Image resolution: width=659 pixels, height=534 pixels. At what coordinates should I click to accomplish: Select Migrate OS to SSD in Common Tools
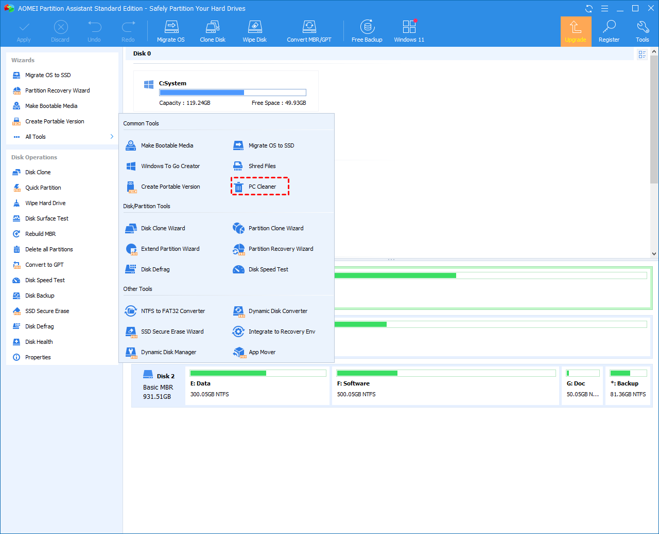click(264, 145)
